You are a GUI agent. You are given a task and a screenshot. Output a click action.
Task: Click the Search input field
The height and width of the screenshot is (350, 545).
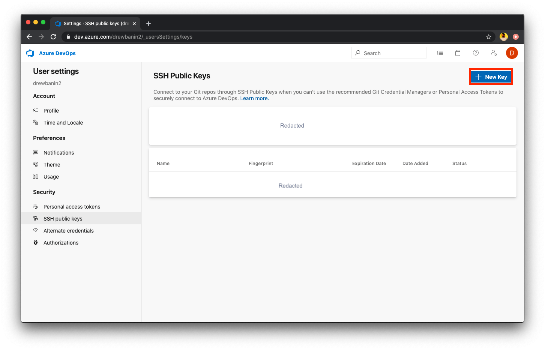point(388,53)
